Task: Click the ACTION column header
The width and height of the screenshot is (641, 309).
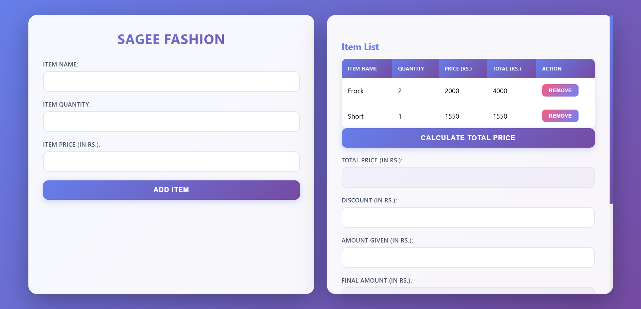Action: click(551, 68)
